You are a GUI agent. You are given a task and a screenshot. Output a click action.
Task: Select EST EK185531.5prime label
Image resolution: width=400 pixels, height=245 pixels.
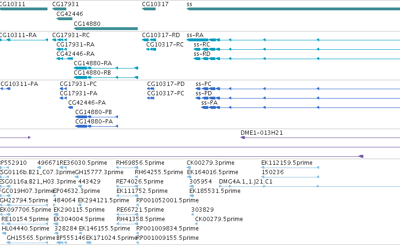[x=215, y=191]
